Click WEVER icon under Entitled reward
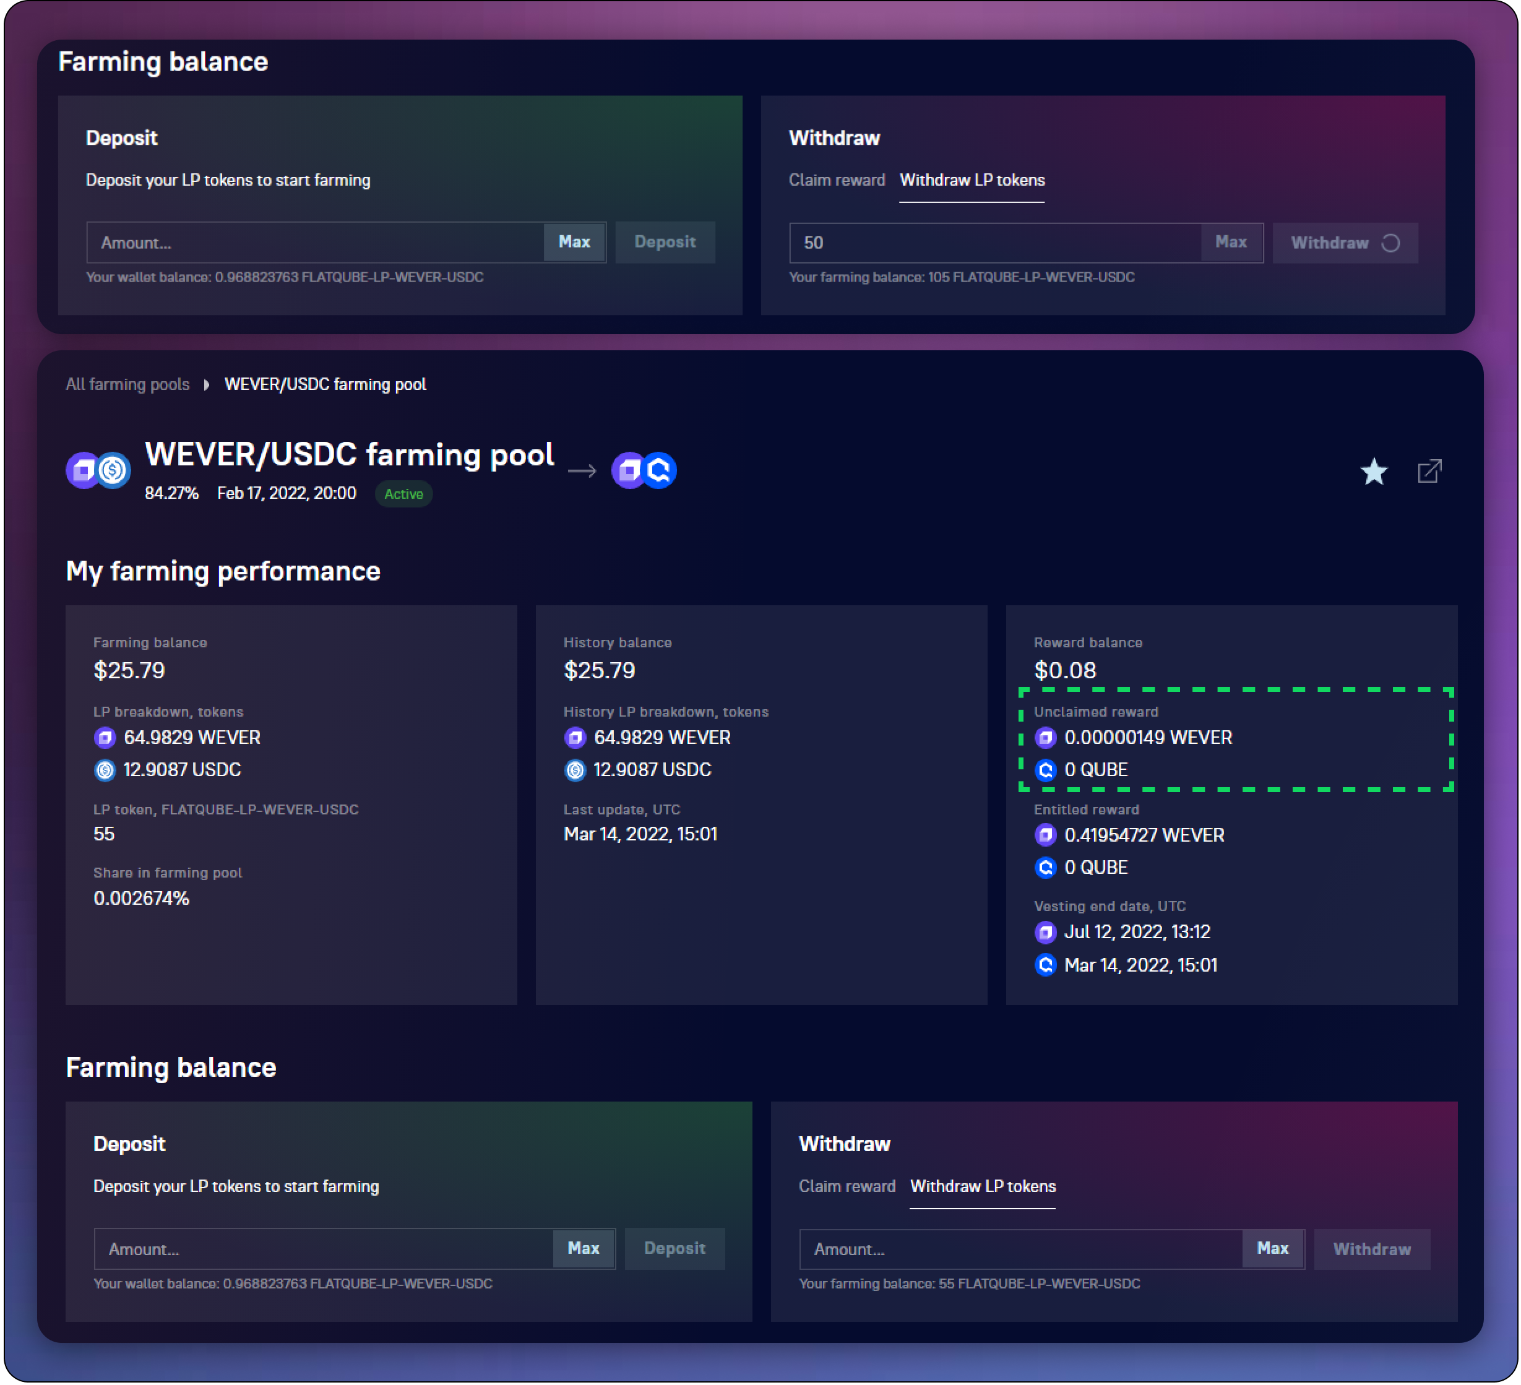Screen dimensions: 1521x1385 click(1045, 835)
